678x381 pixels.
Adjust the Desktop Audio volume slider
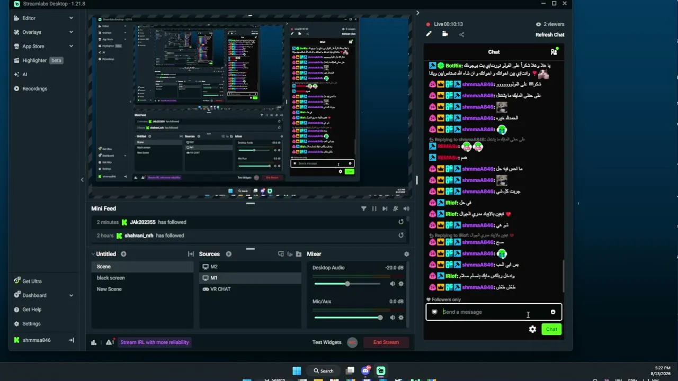tap(347, 284)
